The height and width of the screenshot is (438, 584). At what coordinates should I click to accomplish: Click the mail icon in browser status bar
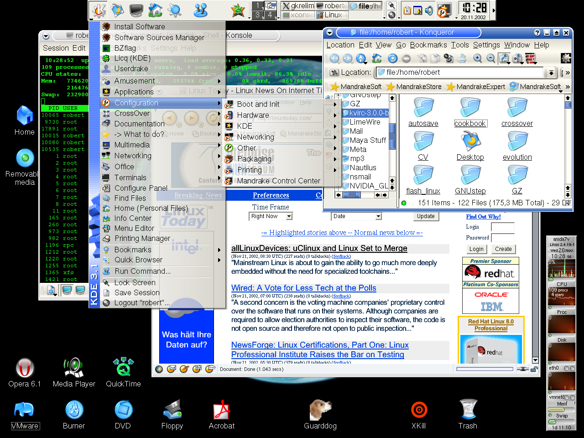coord(172,369)
